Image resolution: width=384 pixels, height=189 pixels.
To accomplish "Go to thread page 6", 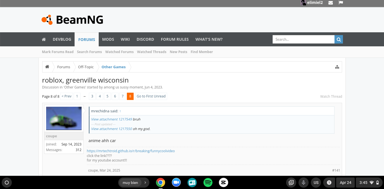I will 115,96.
